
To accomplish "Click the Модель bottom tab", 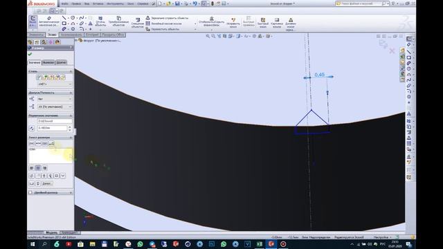I will click(51, 233).
